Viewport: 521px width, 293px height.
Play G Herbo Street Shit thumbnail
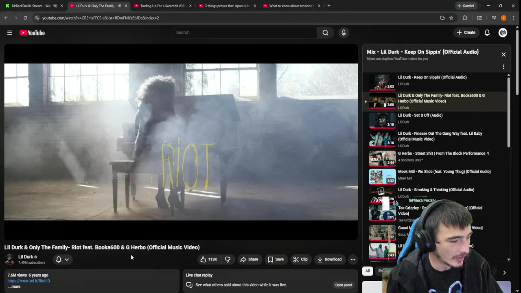[x=382, y=158]
